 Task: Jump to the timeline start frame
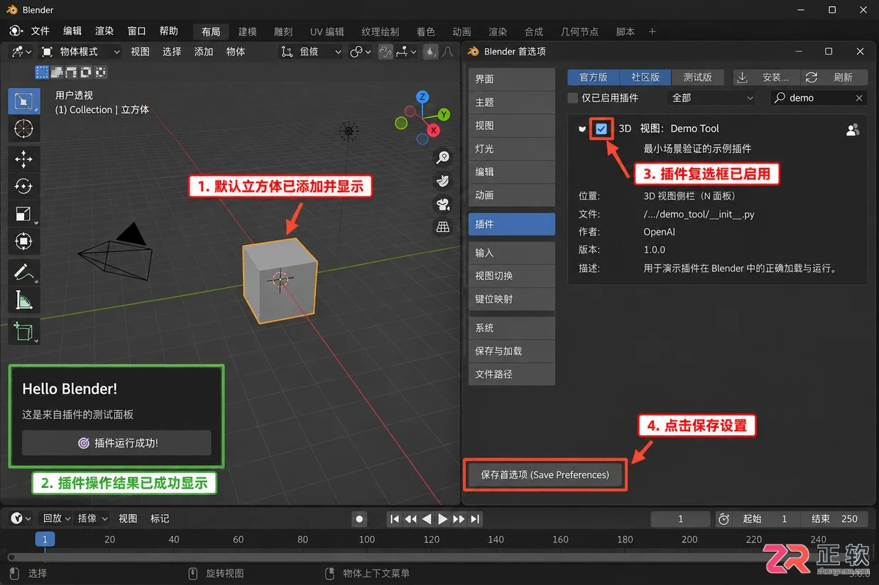click(x=395, y=519)
